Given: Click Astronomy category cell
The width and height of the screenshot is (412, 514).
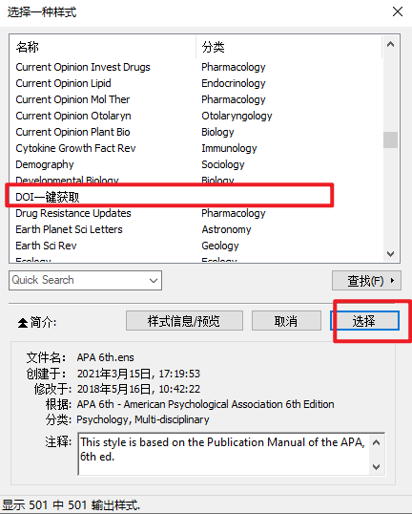Looking at the screenshot, I should coord(226,229).
